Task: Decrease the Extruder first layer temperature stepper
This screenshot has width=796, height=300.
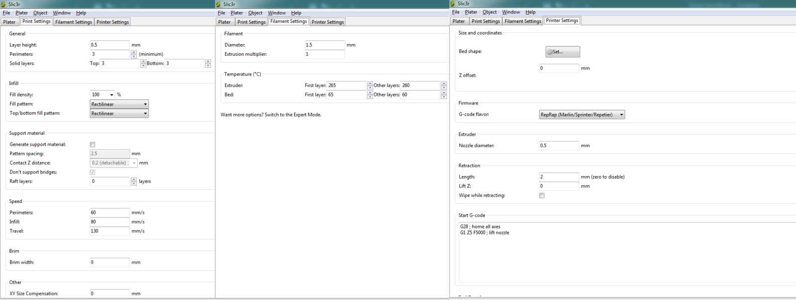Action: coord(370,88)
